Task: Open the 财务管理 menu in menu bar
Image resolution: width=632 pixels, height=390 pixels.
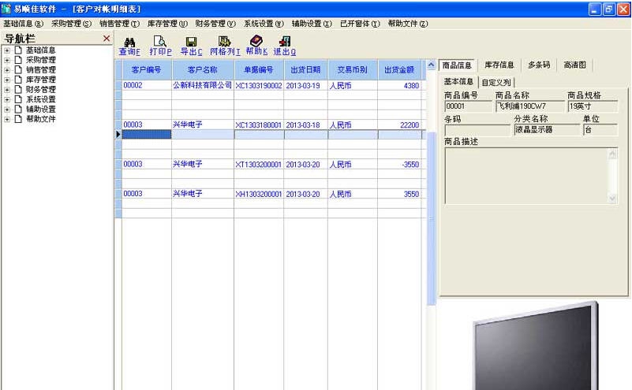Action: [x=215, y=24]
